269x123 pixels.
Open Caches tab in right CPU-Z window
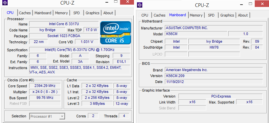pyautogui.click(x=160, y=15)
